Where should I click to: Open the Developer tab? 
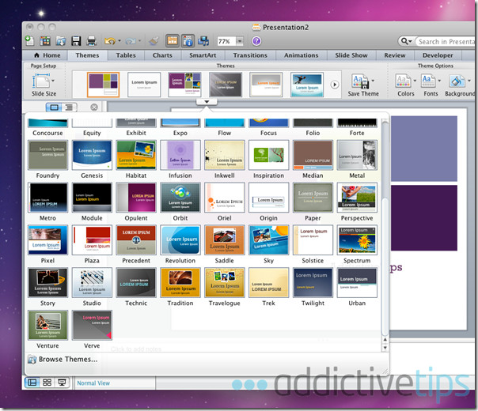coord(438,55)
